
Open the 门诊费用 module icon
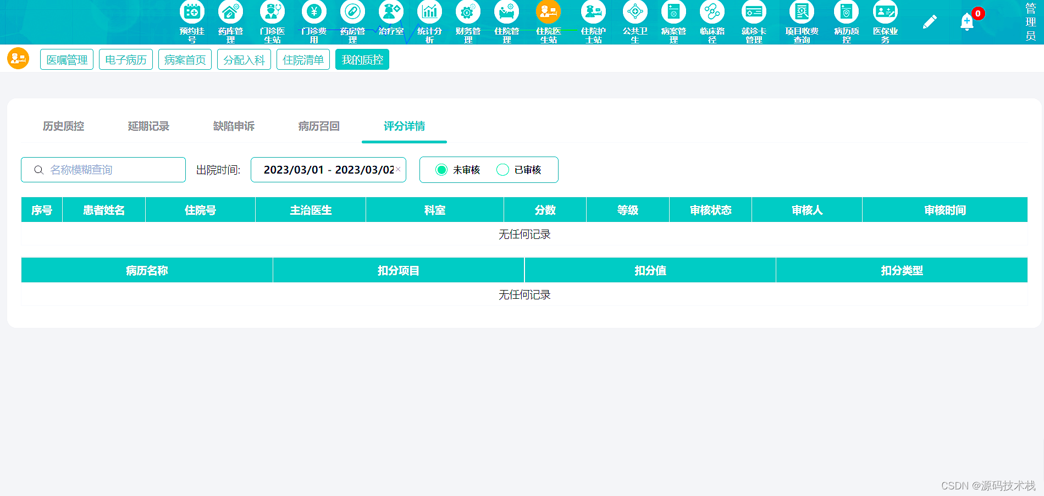pos(314,12)
